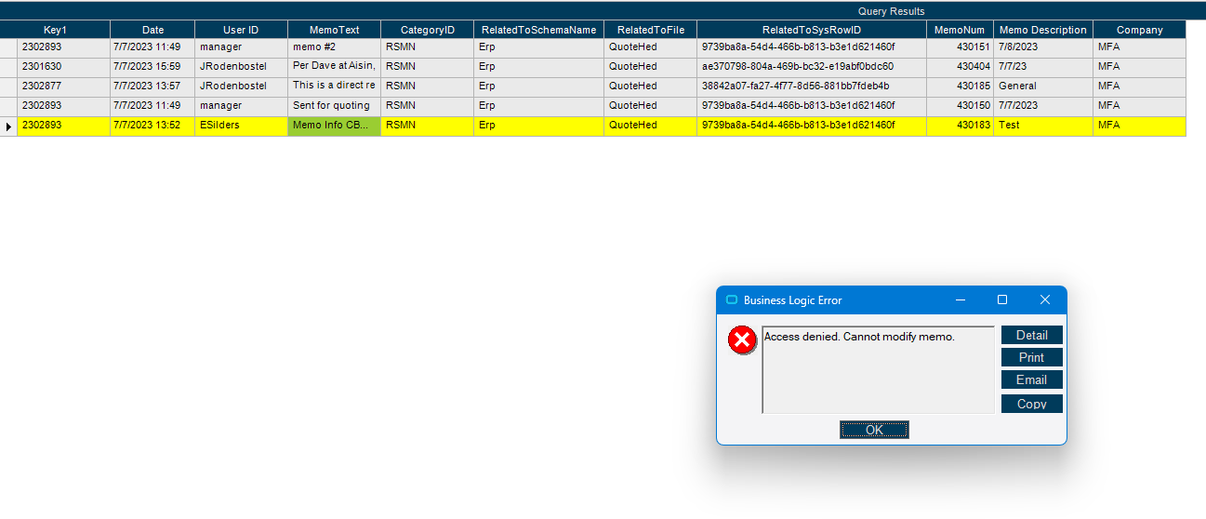This screenshot has width=1206, height=519.
Task: Click the error message text box
Action: (878, 369)
